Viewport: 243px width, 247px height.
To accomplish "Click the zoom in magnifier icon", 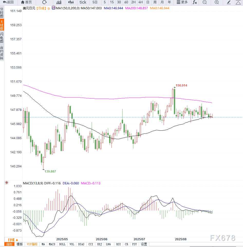I will 217,2.
